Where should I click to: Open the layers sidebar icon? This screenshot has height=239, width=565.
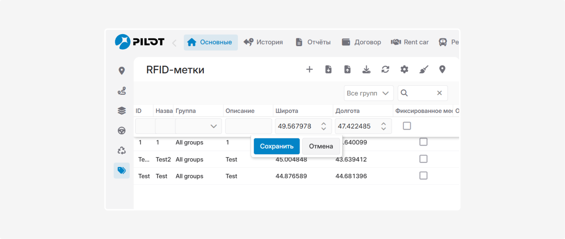click(x=122, y=110)
